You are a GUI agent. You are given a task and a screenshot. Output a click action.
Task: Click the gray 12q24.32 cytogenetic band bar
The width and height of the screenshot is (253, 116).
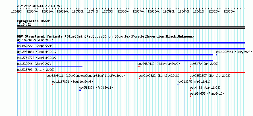131,28
